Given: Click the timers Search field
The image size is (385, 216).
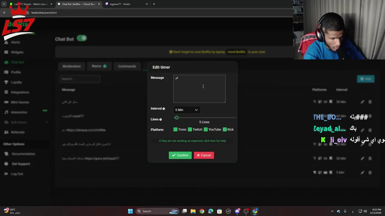Looking at the screenshot, I should (x=80, y=79).
